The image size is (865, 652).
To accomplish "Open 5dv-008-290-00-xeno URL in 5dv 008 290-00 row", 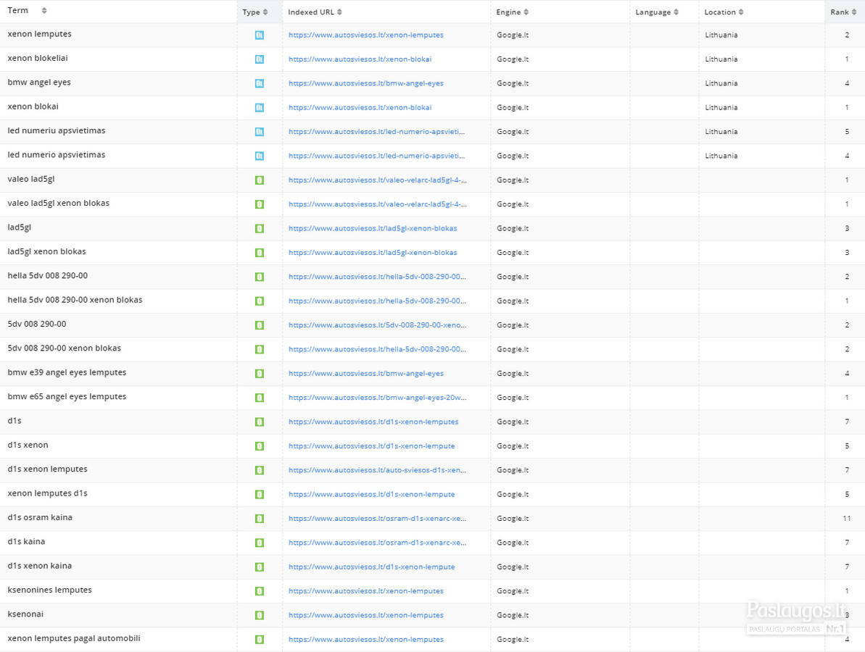I will pyautogui.click(x=377, y=325).
